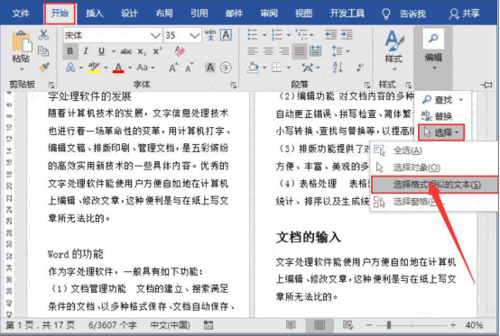The width and height of the screenshot is (500, 336).
Task: Click the Borders grid icon
Action: pos(276,68)
